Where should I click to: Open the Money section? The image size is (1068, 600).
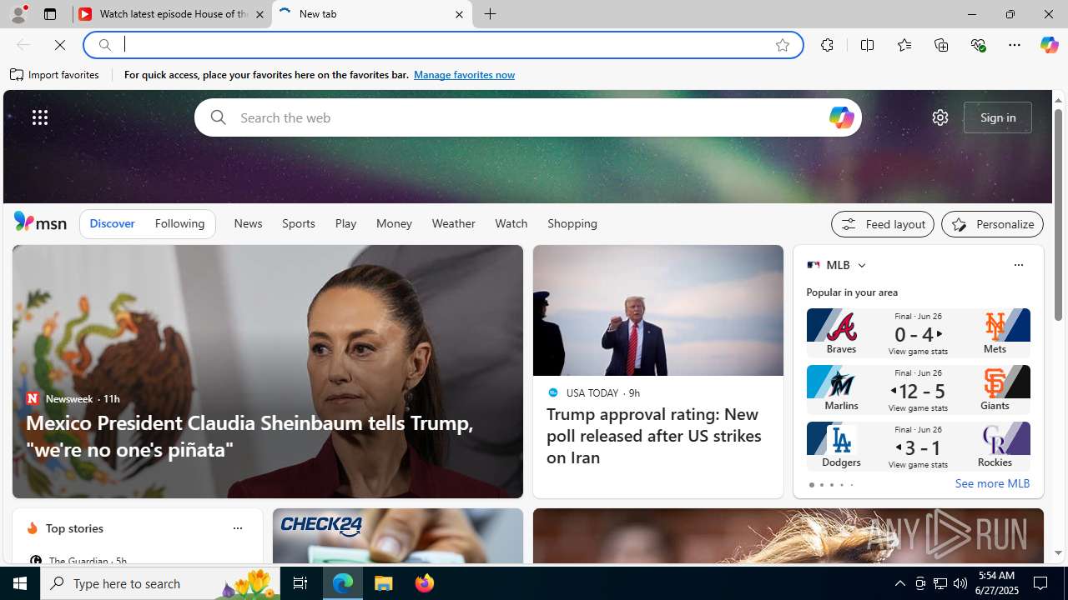click(x=394, y=223)
